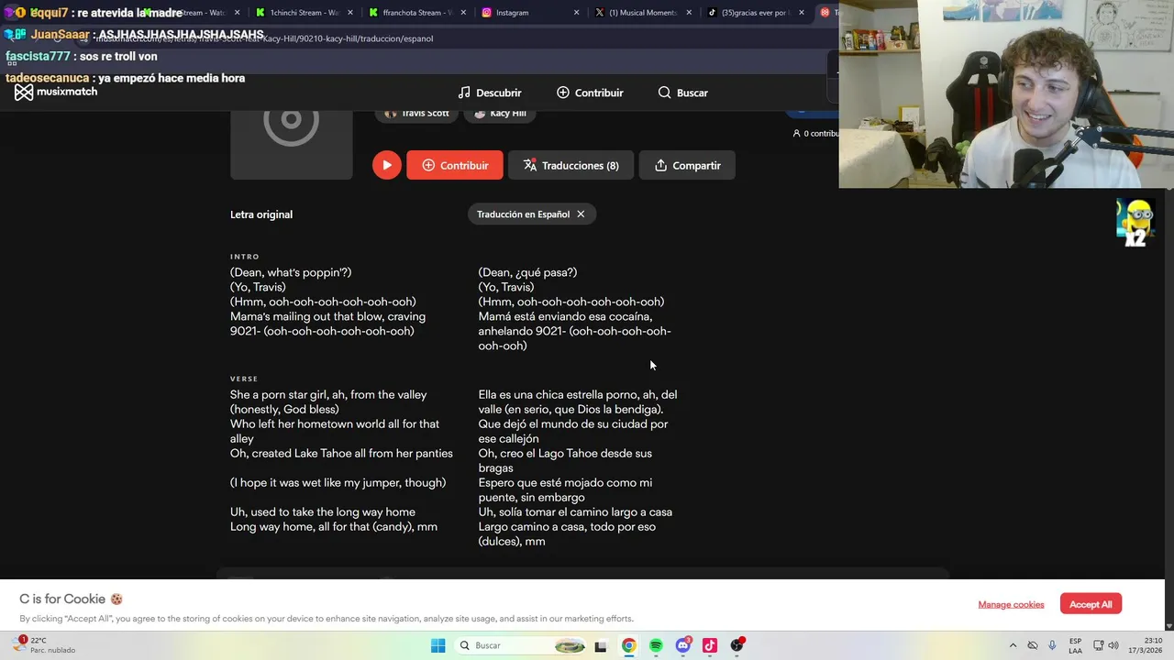Open OBS Studio from the taskbar
The width and height of the screenshot is (1174, 660).
click(x=737, y=645)
